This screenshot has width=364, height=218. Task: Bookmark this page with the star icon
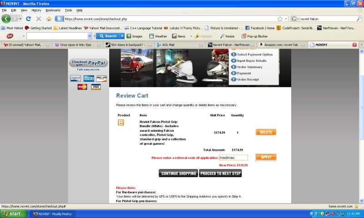click(x=280, y=19)
